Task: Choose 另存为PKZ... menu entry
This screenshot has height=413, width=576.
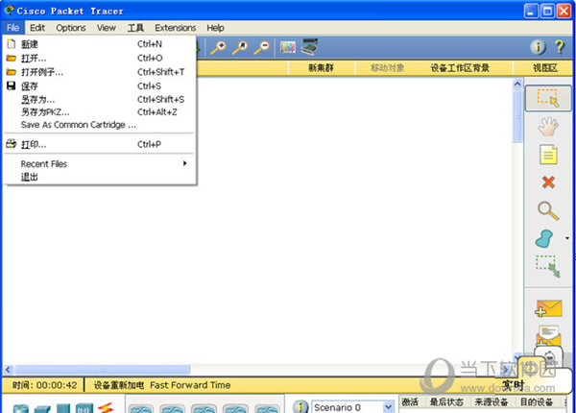Action: coord(99,112)
